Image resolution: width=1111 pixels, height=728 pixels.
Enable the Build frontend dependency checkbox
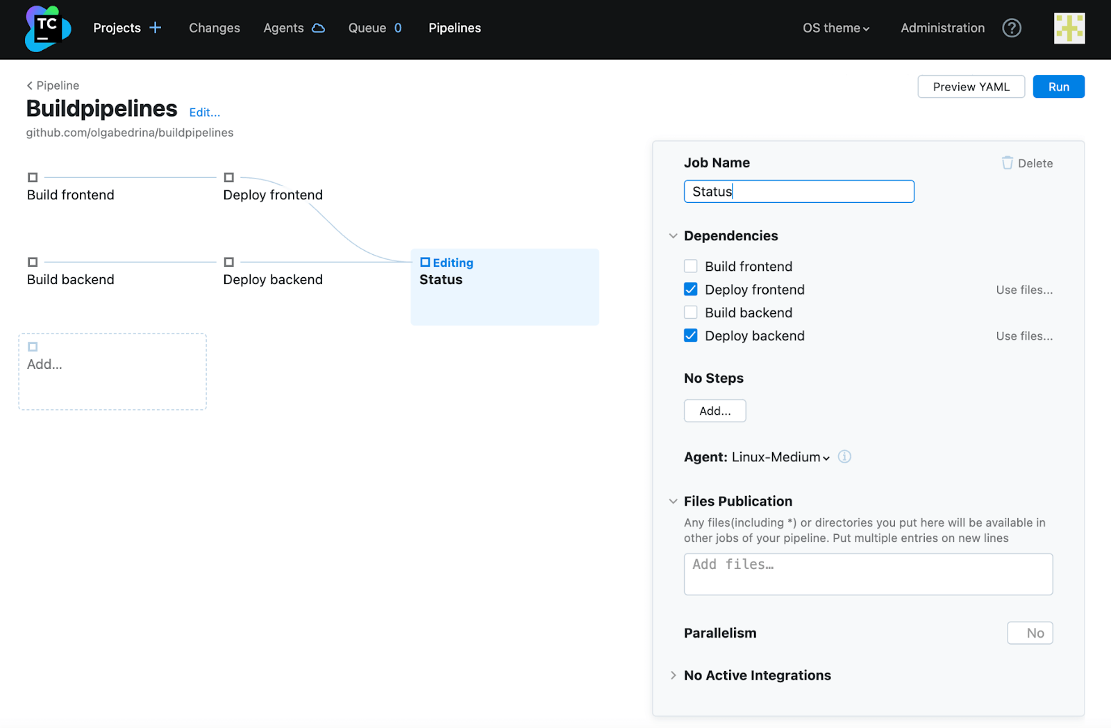click(x=691, y=266)
